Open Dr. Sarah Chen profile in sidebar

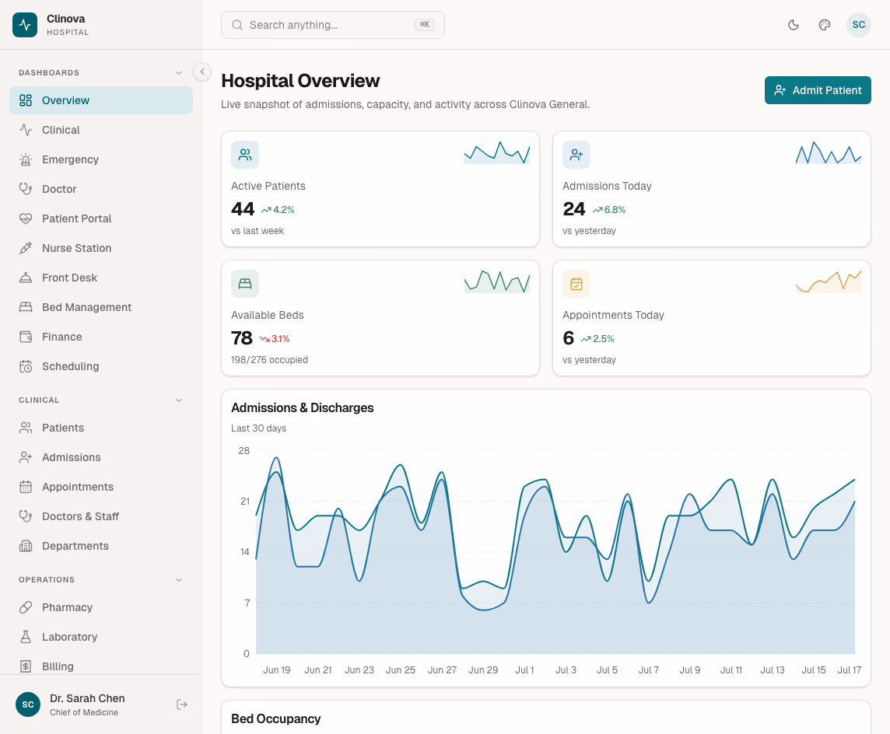pos(87,704)
